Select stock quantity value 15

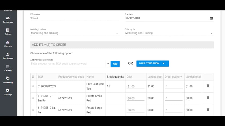click(108, 86)
